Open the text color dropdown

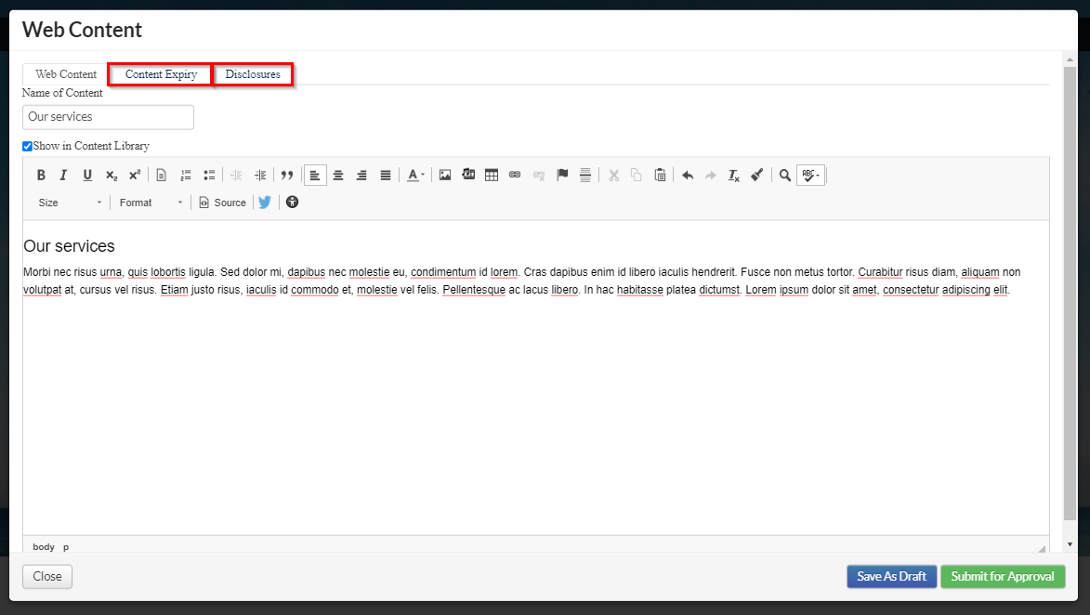415,176
